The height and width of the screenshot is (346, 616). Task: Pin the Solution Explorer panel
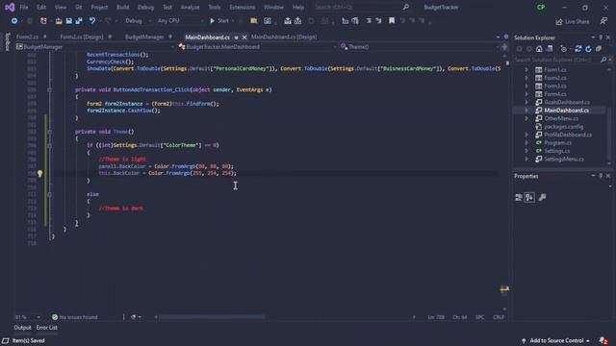tap(601, 37)
